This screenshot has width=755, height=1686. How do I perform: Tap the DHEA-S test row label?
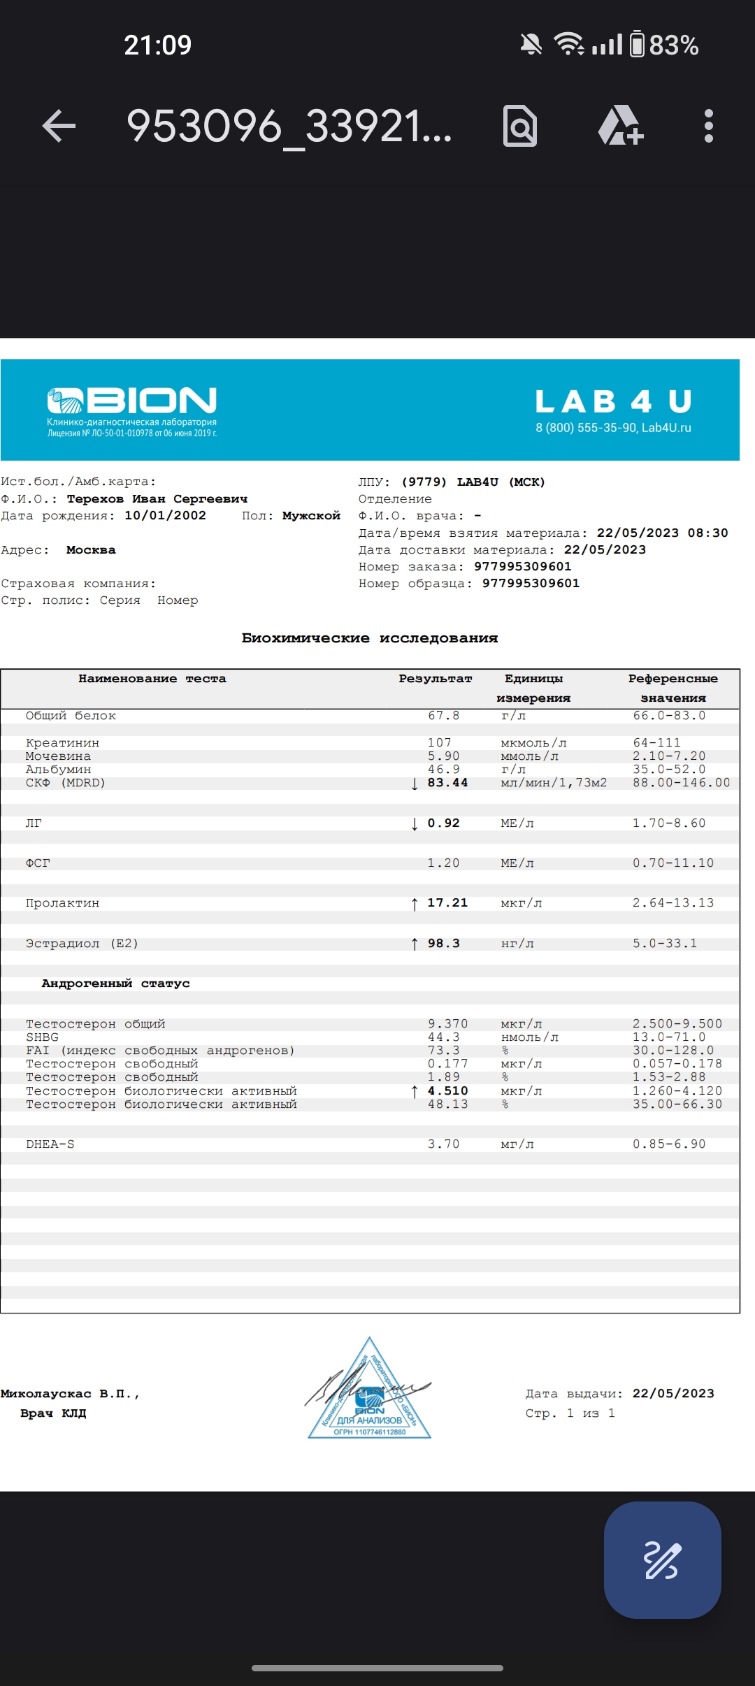(x=50, y=1144)
